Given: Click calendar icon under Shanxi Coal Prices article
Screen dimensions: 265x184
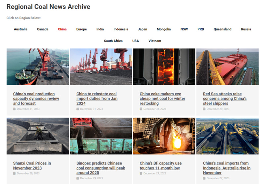Looking at the screenshot, I should 14,173.
